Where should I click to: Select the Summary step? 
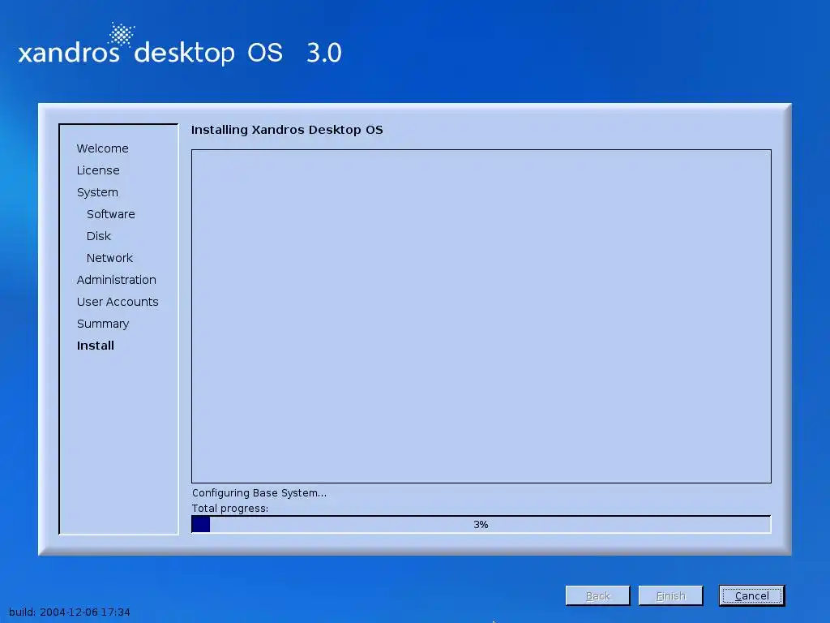103,324
